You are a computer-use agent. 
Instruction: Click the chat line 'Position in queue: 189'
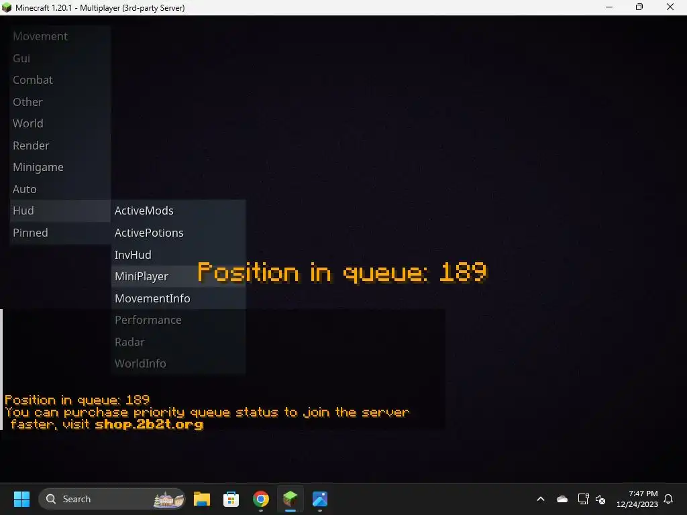tap(77, 400)
